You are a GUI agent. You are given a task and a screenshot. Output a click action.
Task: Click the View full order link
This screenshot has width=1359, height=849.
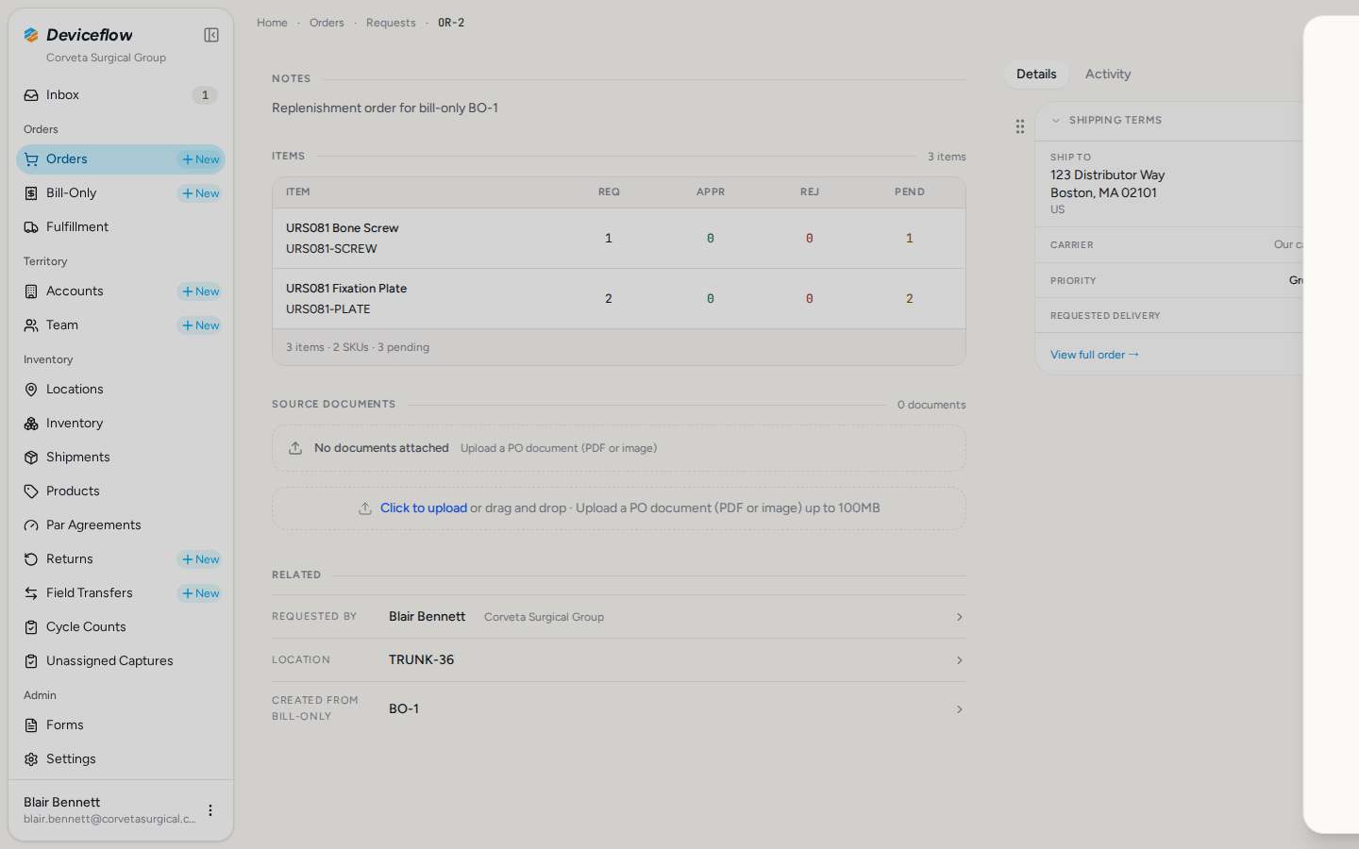(1095, 355)
